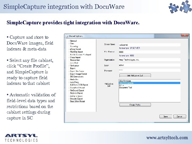
Task: Open eCopy Import settings
Action: 75,49
